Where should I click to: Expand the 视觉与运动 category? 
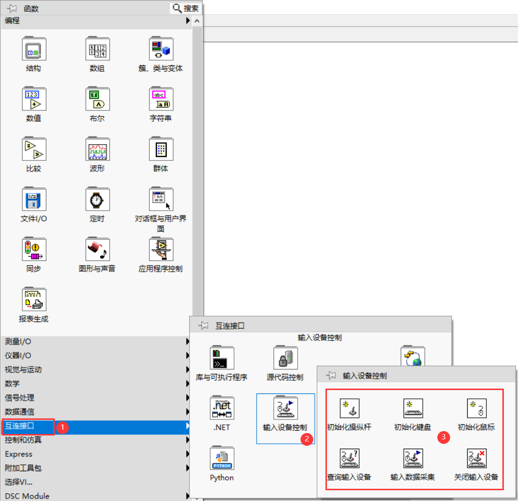click(96, 370)
